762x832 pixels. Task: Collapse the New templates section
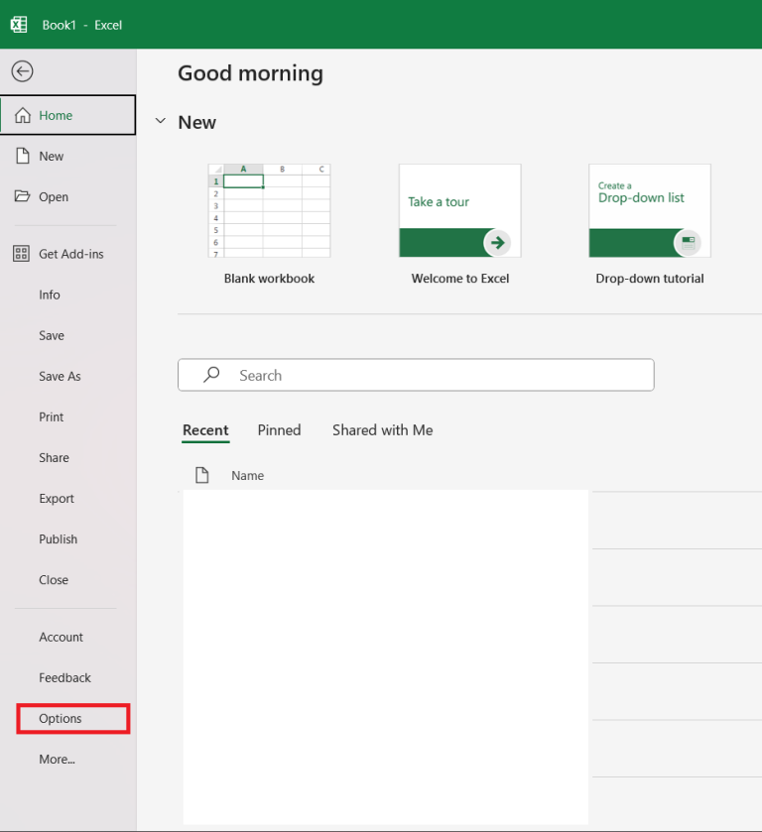pos(160,121)
